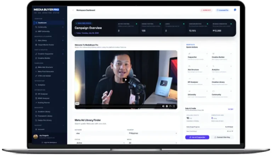Screen dimensions: 272x158
Task: Expand the Community submenu chevron
Action: (63, 27)
